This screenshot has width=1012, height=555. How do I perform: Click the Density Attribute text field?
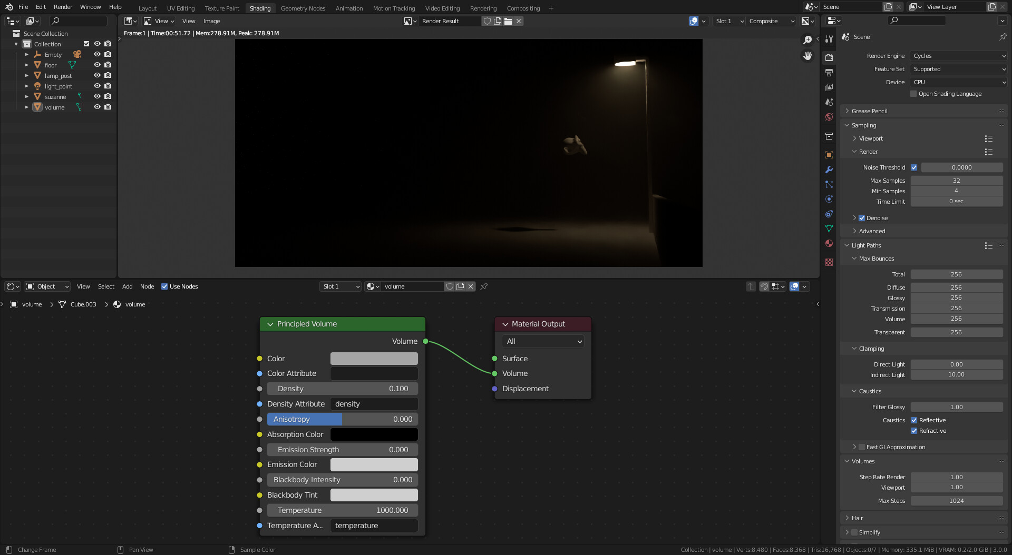[374, 404]
